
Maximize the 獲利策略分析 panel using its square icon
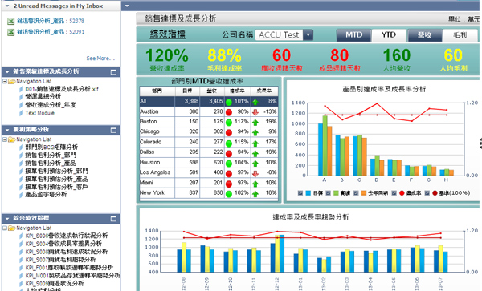[113, 130]
